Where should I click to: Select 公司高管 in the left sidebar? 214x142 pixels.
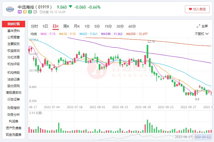(13, 37)
